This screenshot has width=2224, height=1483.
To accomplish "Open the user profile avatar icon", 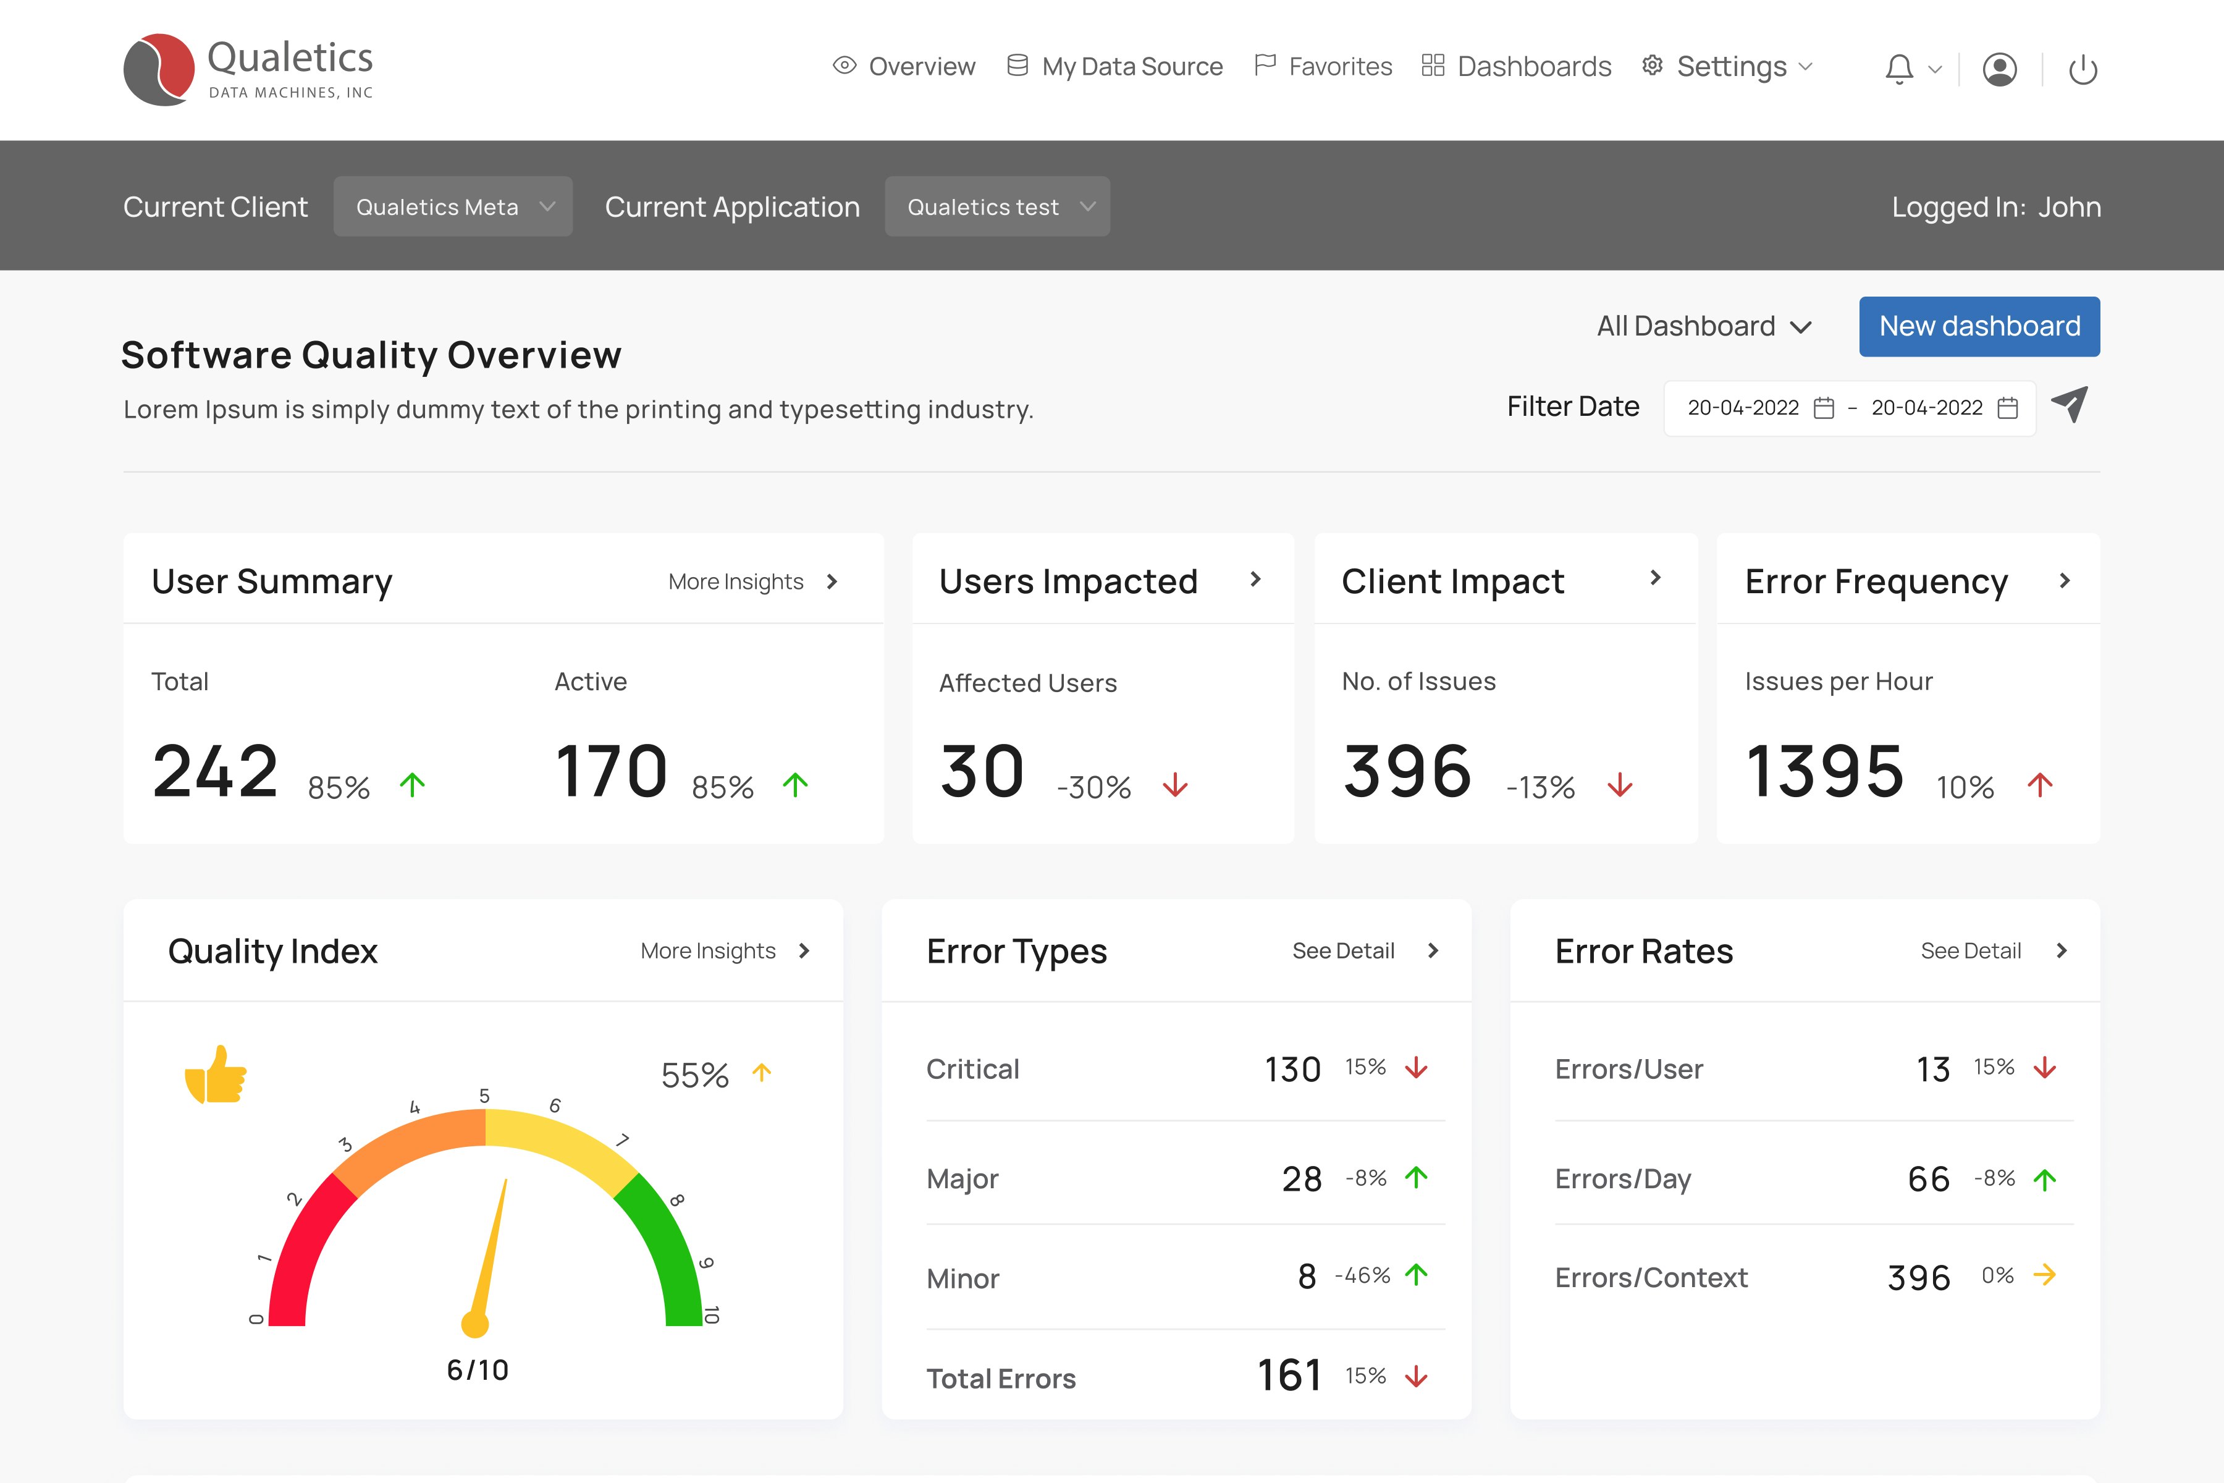I will (1999, 68).
